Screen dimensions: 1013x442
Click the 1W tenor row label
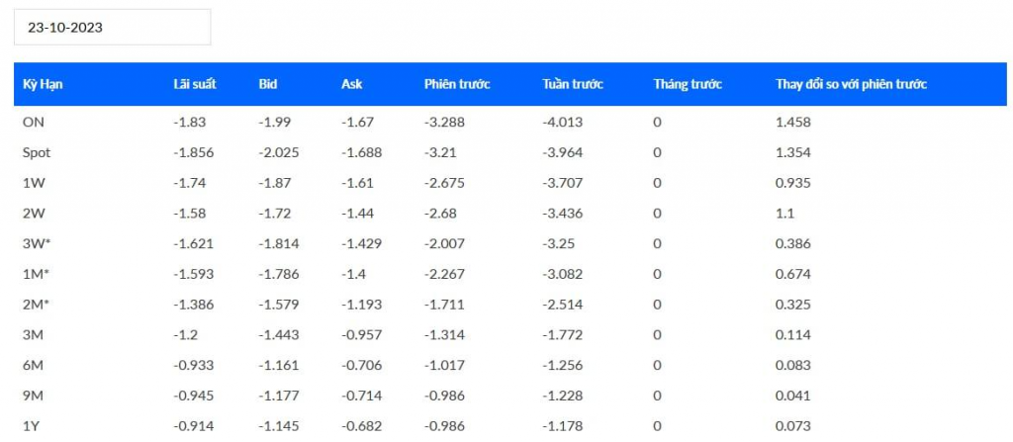pos(33,183)
